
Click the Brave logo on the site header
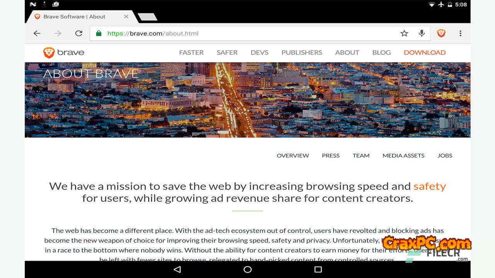(64, 53)
